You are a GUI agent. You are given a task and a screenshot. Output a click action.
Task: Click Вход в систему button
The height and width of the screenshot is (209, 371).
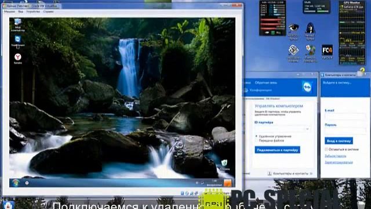point(339,141)
